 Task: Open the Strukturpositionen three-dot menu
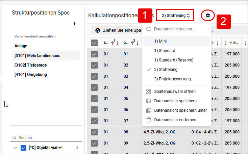(74, 24)
